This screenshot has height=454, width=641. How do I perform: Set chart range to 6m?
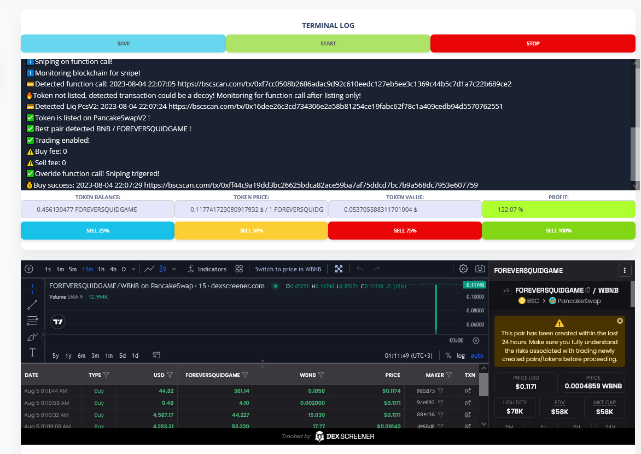(81, 356)
